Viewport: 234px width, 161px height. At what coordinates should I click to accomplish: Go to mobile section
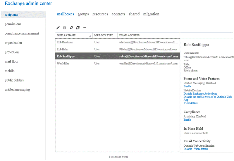10,71
